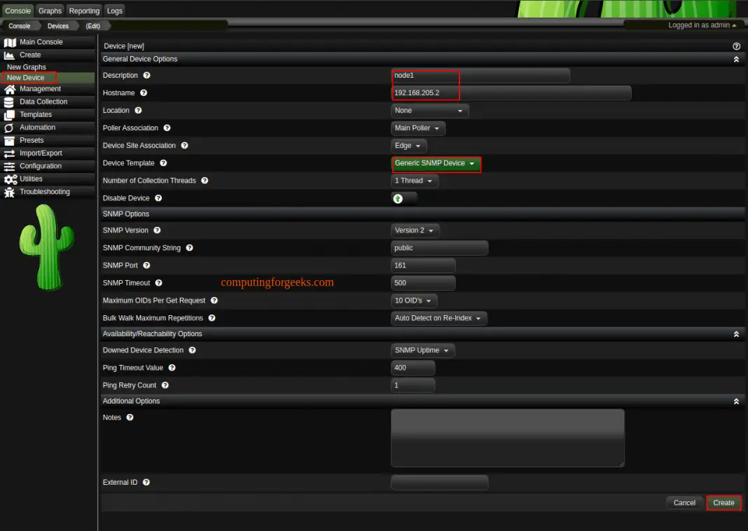The width and height of the screenshot is (748, 531).
Task: Select the Automation sidebar icon
Action: 10,127
